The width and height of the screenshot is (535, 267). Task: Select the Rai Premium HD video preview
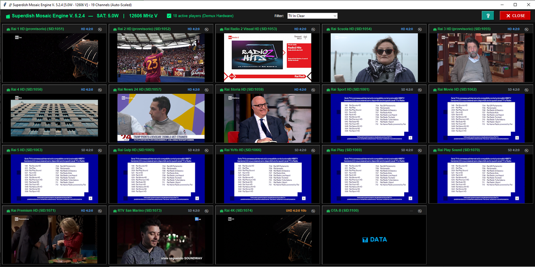[x=54, y=240]
